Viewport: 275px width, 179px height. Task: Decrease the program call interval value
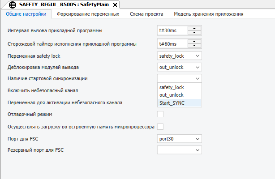point(194,33)
